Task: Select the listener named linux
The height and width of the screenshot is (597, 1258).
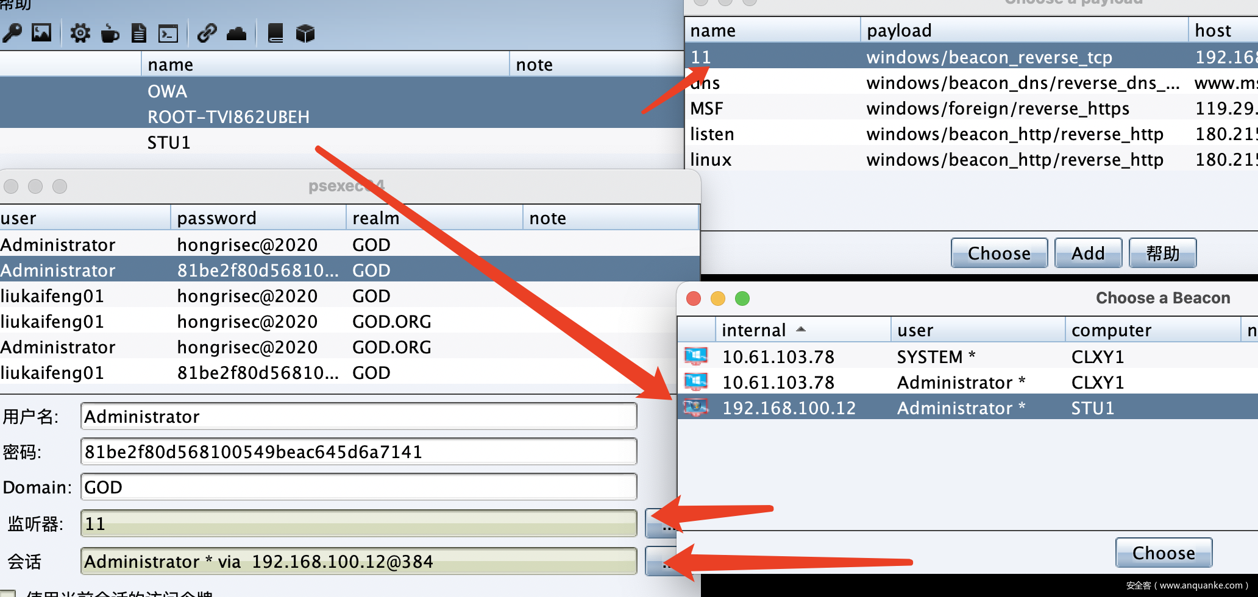Action: (972, 159)
